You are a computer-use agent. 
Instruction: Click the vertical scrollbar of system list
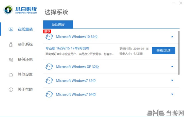point(179,53)
